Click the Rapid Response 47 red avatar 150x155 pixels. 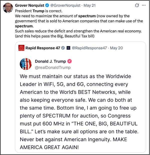tap(21, 48)
